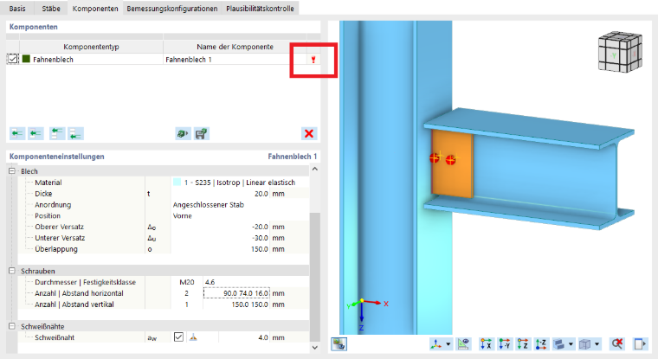
Task: Open the transparent box view dropdown arrow
Action: [x=597, y=344]
